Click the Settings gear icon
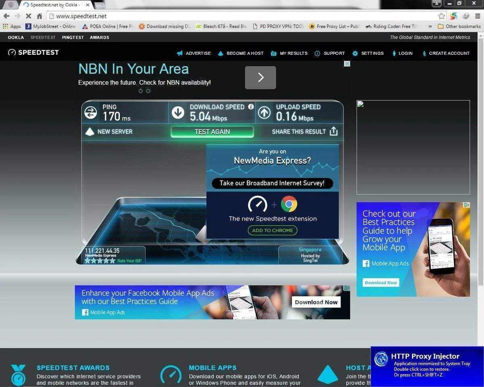Viewport: 484px width, 387px height. coord(355,53)
